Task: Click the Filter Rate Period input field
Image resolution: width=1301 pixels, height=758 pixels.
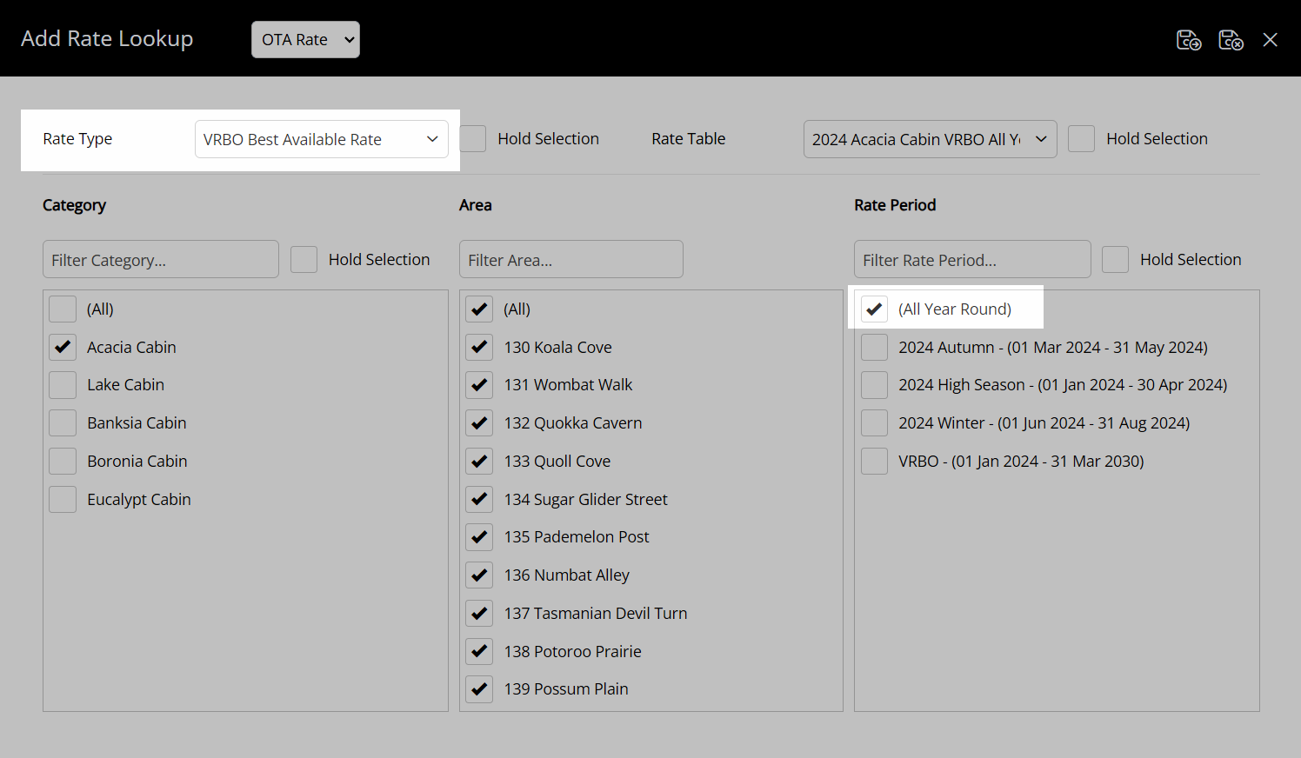Action: (972, 259)
